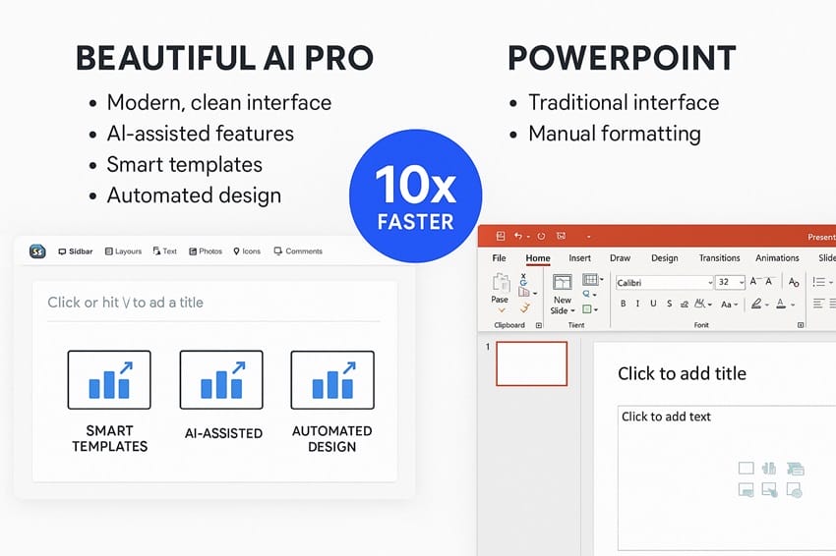The height and width of the screenshot is (556, 836).
Task: Click the Redo circular arrow icon
Action: pos(541,236)
